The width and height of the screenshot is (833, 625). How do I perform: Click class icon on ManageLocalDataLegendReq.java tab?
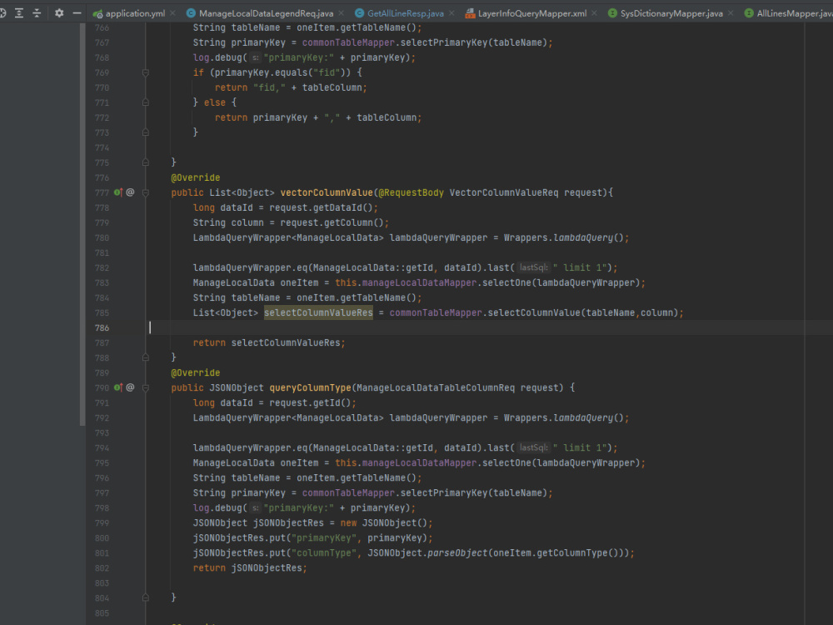click(191, 13)
